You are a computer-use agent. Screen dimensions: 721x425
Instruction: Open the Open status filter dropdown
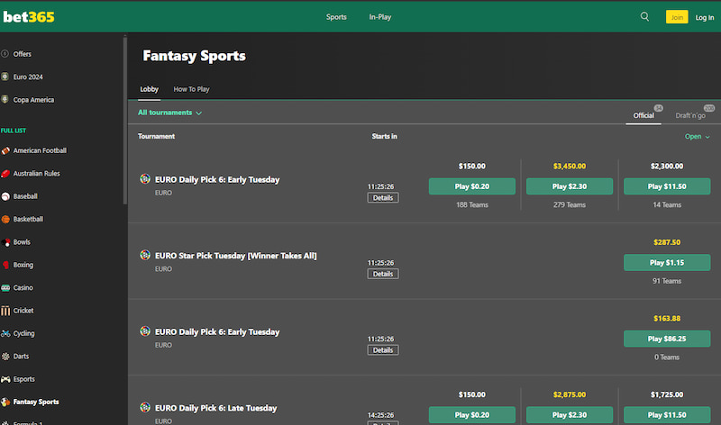click(697, 137)
